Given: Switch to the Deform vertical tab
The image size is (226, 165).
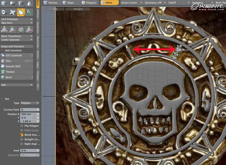Looking at the screenshot, I should [x=38, y=14].
